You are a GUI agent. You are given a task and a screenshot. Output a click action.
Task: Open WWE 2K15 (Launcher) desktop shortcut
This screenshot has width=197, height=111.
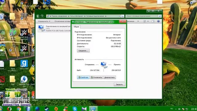click(x=24, y=34)
